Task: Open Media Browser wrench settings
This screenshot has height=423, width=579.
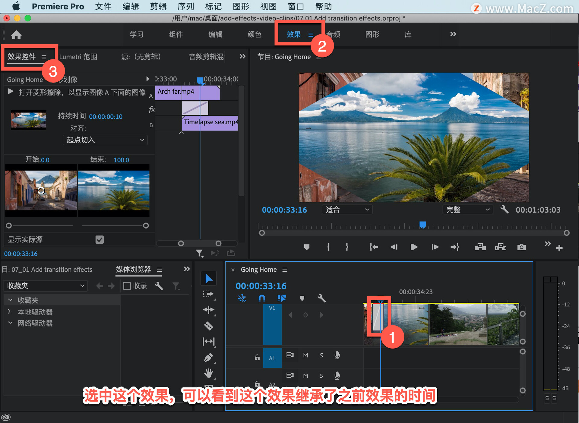Action: (x=159, y=286)
